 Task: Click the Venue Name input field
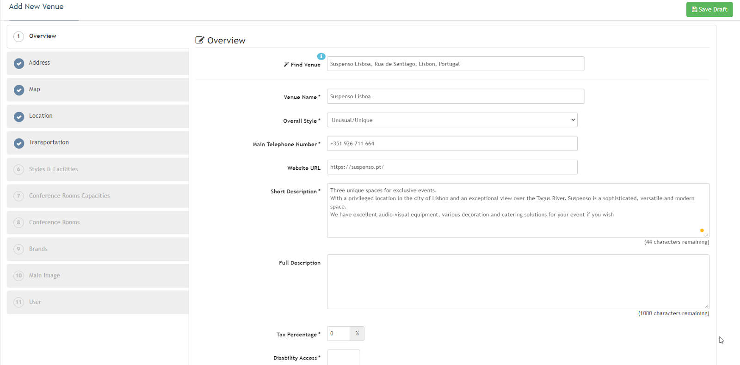(456, 96)
